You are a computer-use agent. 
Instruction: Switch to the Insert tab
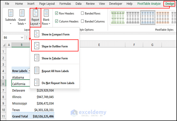pos(31,4)
